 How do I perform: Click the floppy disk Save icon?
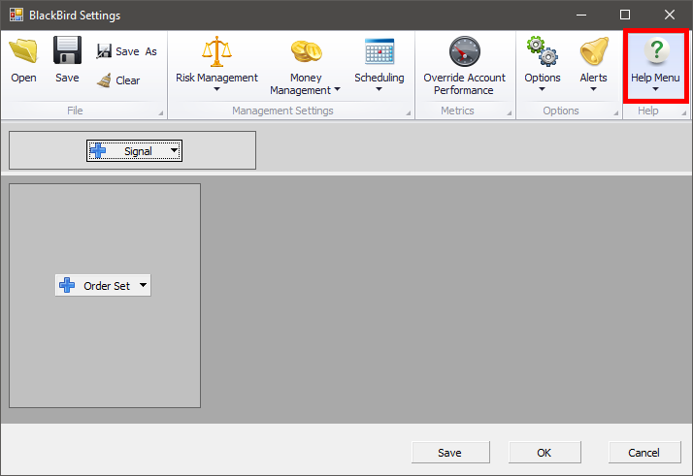(67, 50)
